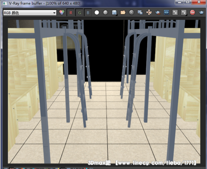Save the rendered image

(114, 13)
